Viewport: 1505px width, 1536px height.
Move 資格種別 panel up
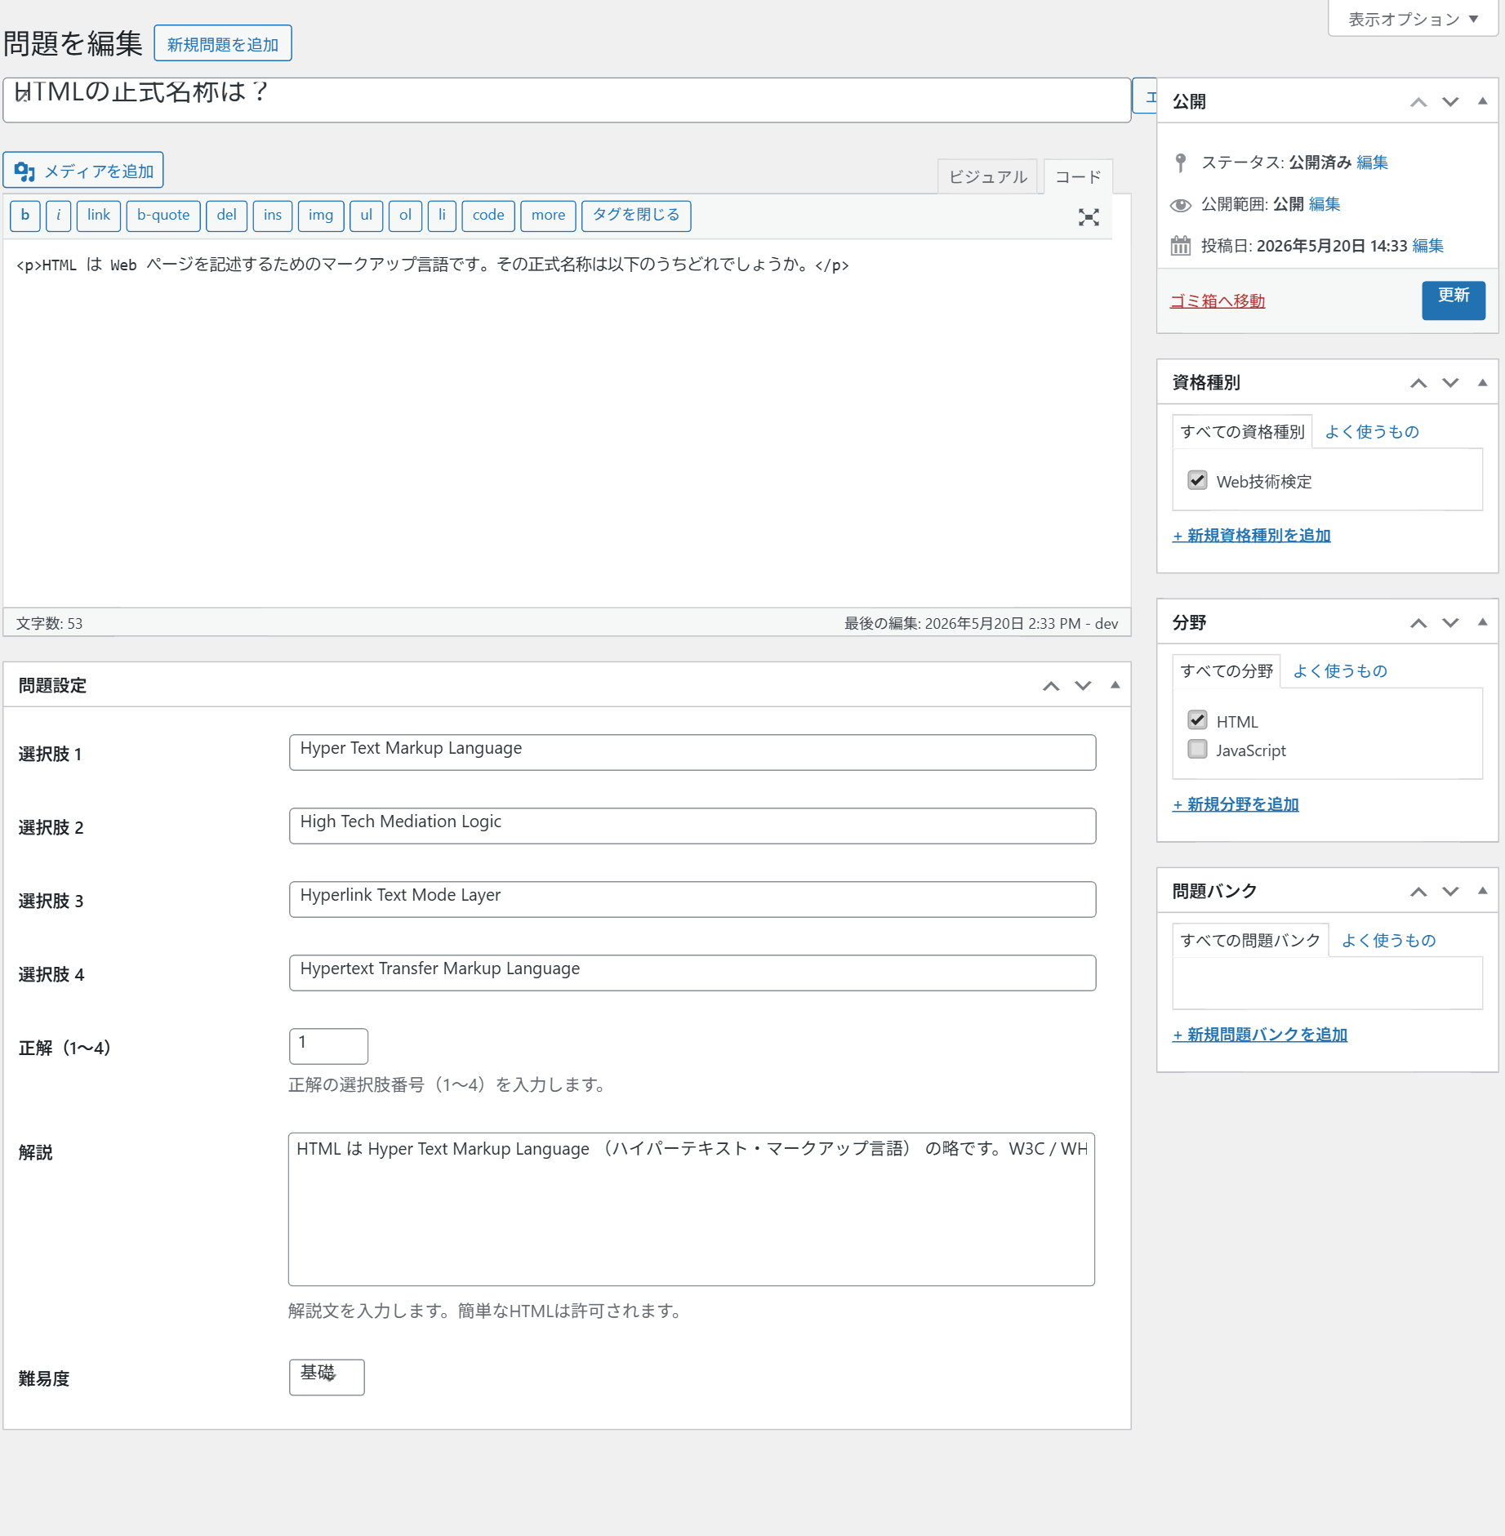click(x=1418, y=383)
